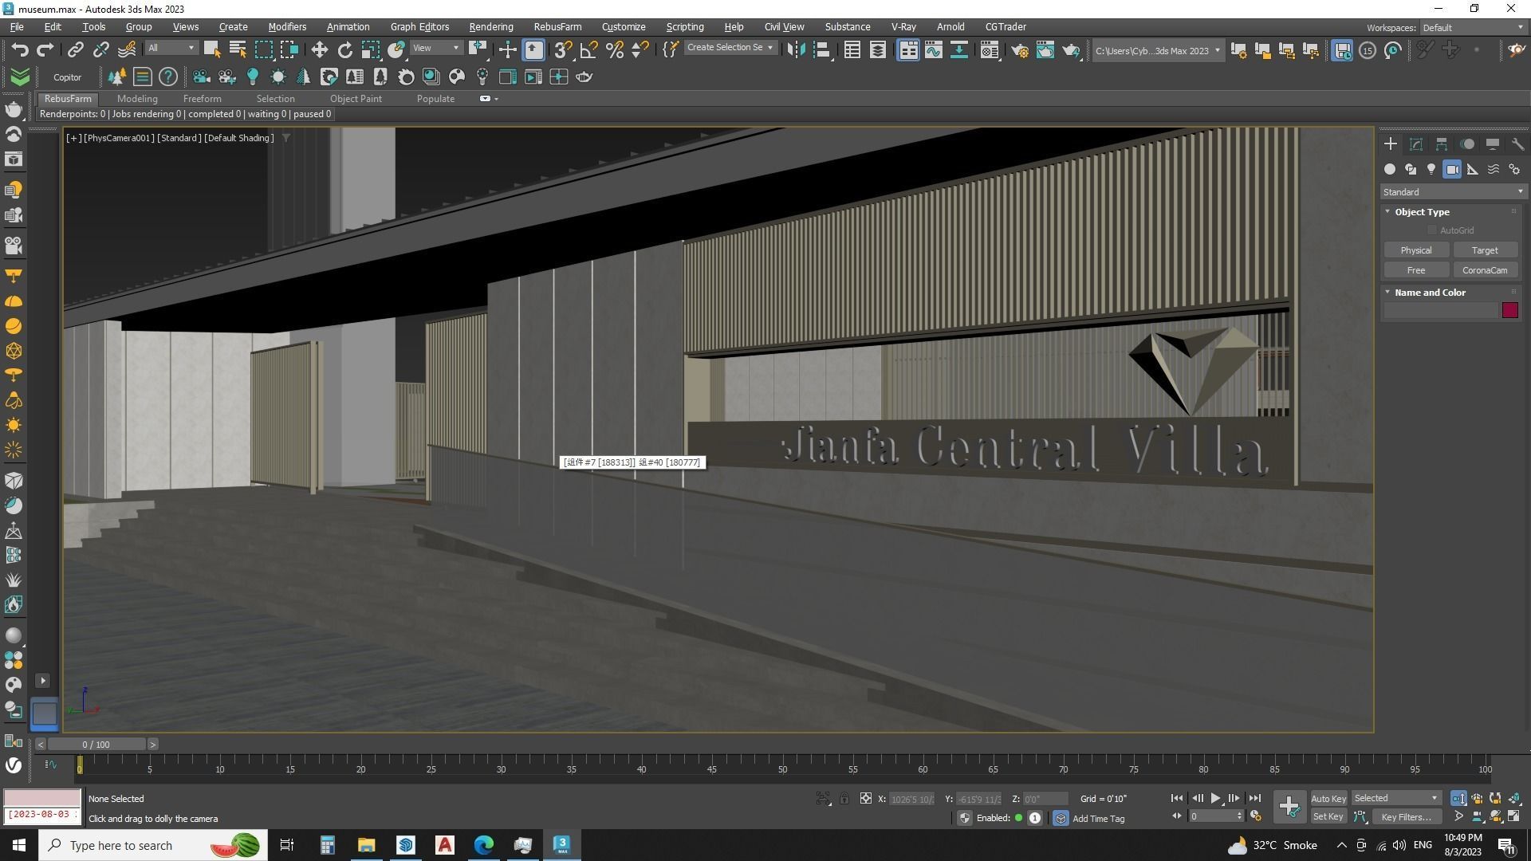Toggle Auto Key mode
1531x861 pixels.
point(1328,799)
